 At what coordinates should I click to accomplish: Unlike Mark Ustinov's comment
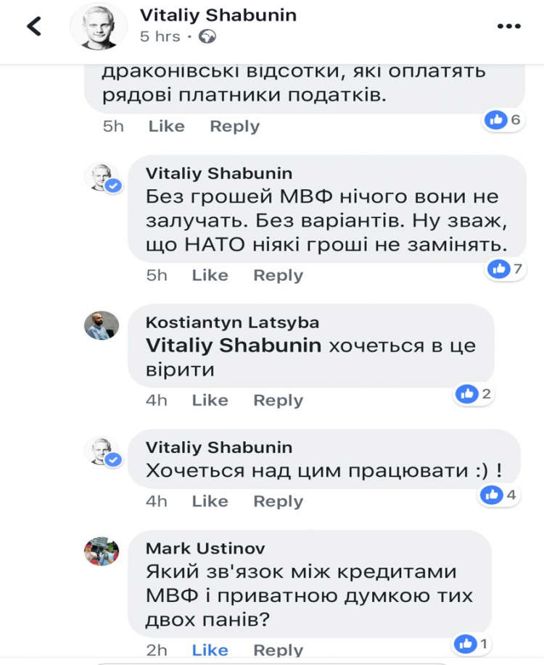tap(210, 651)
